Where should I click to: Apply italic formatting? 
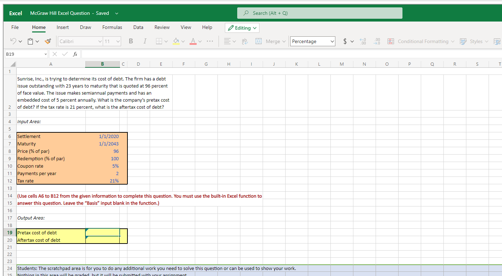[145, 41]
